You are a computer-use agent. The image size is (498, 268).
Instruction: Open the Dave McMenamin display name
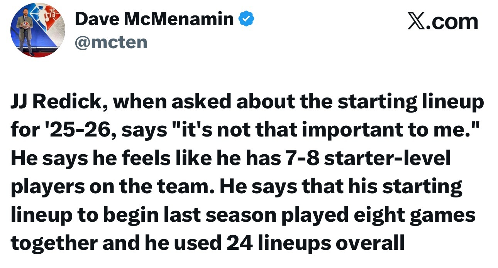pos(154,19)
